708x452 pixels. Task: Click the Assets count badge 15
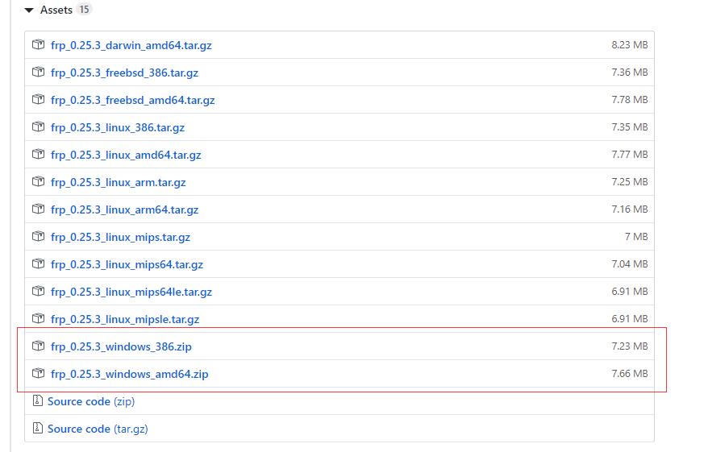click(85, 10)
